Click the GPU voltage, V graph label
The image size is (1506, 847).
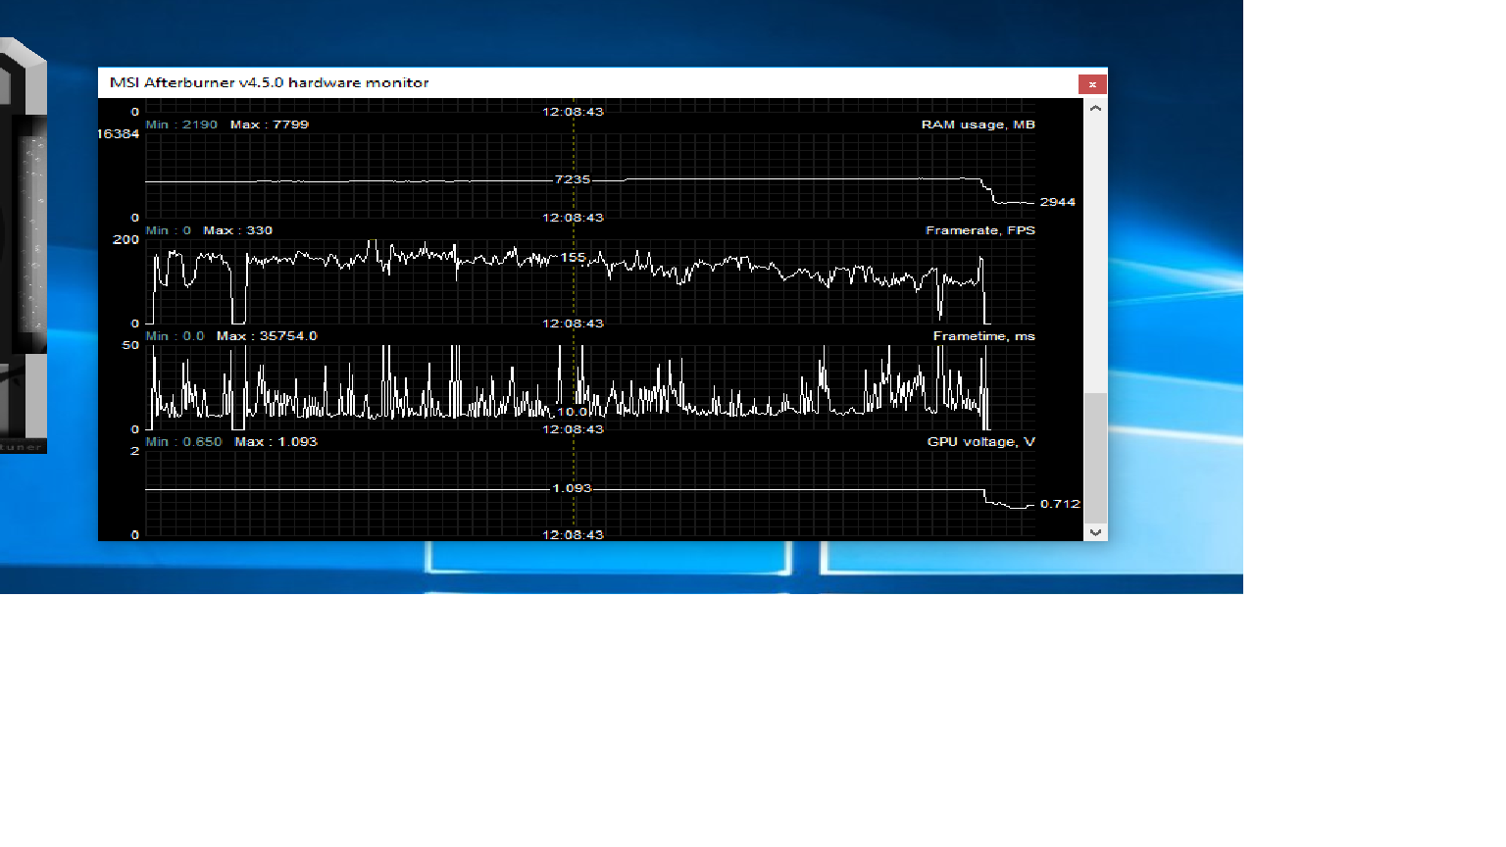[x=980, y=442]
